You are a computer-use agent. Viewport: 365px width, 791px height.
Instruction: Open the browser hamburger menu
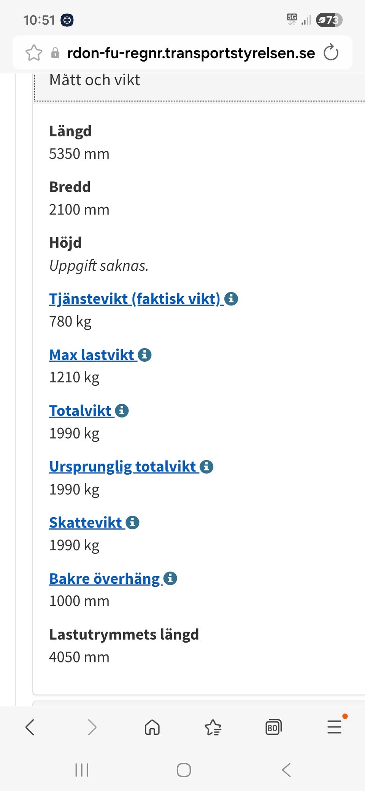[334, 727]
